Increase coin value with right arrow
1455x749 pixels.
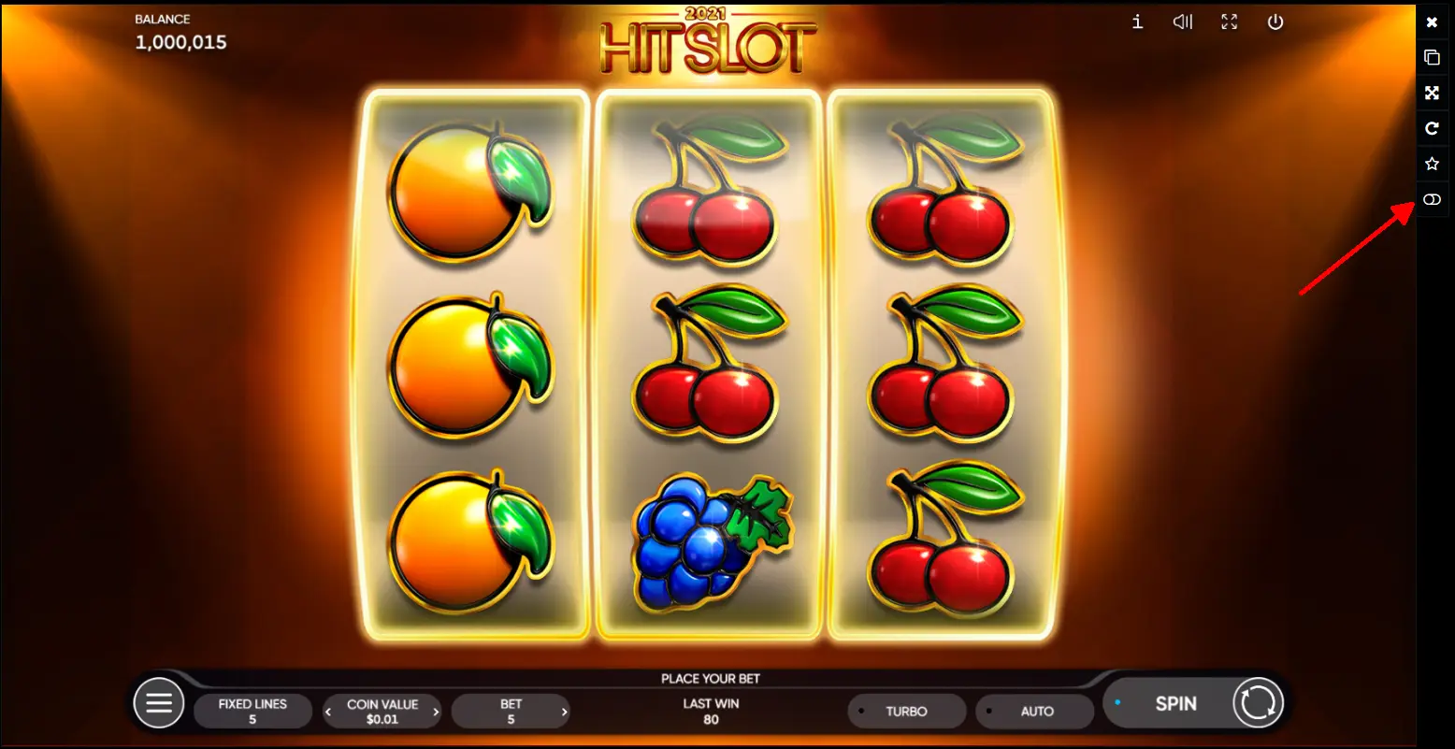tap(436, 712)
